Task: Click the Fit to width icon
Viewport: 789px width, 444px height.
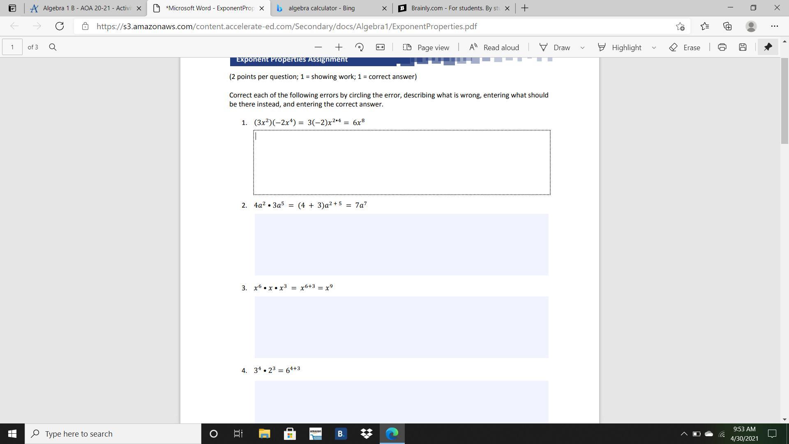Action: tap(380, 47)
